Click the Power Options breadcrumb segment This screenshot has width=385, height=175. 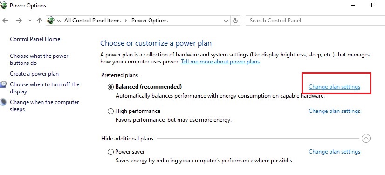pos(150,21)
